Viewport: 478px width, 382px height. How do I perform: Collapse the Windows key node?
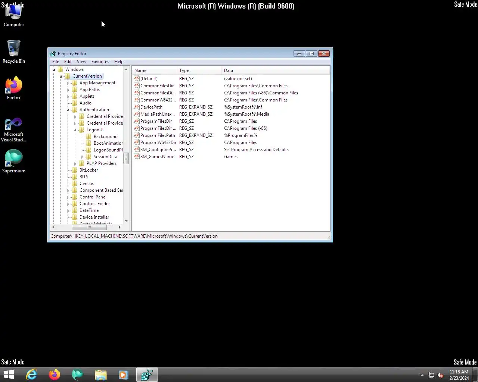pyautogui.click(x=54, y=70)
